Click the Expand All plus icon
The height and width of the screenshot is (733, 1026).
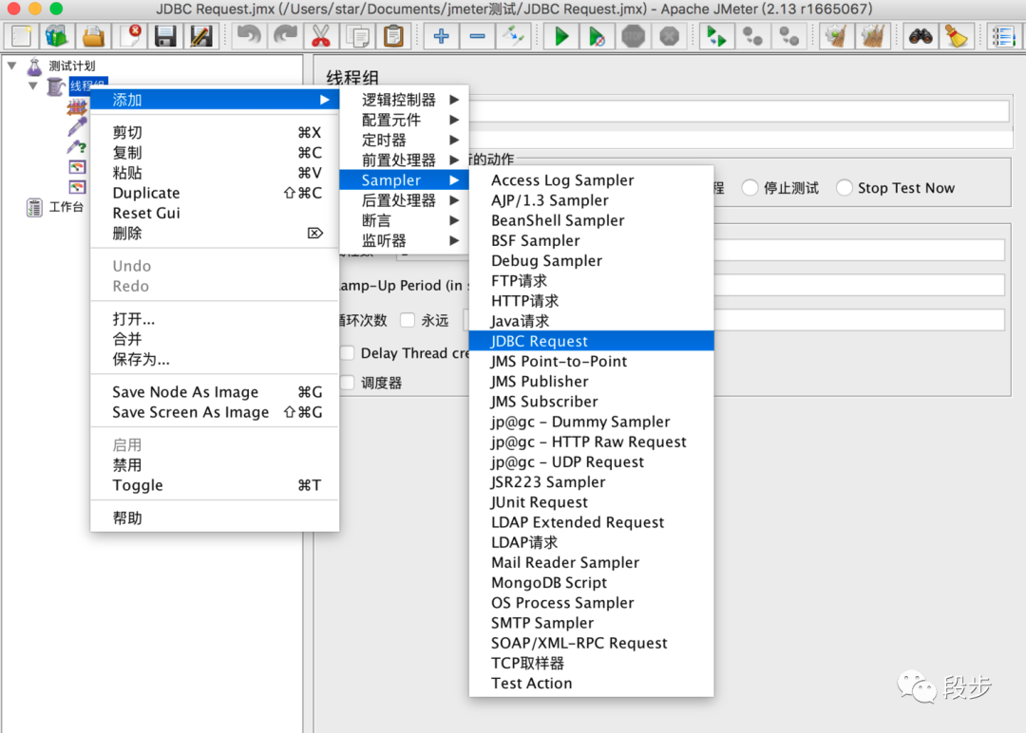[441, 36]
